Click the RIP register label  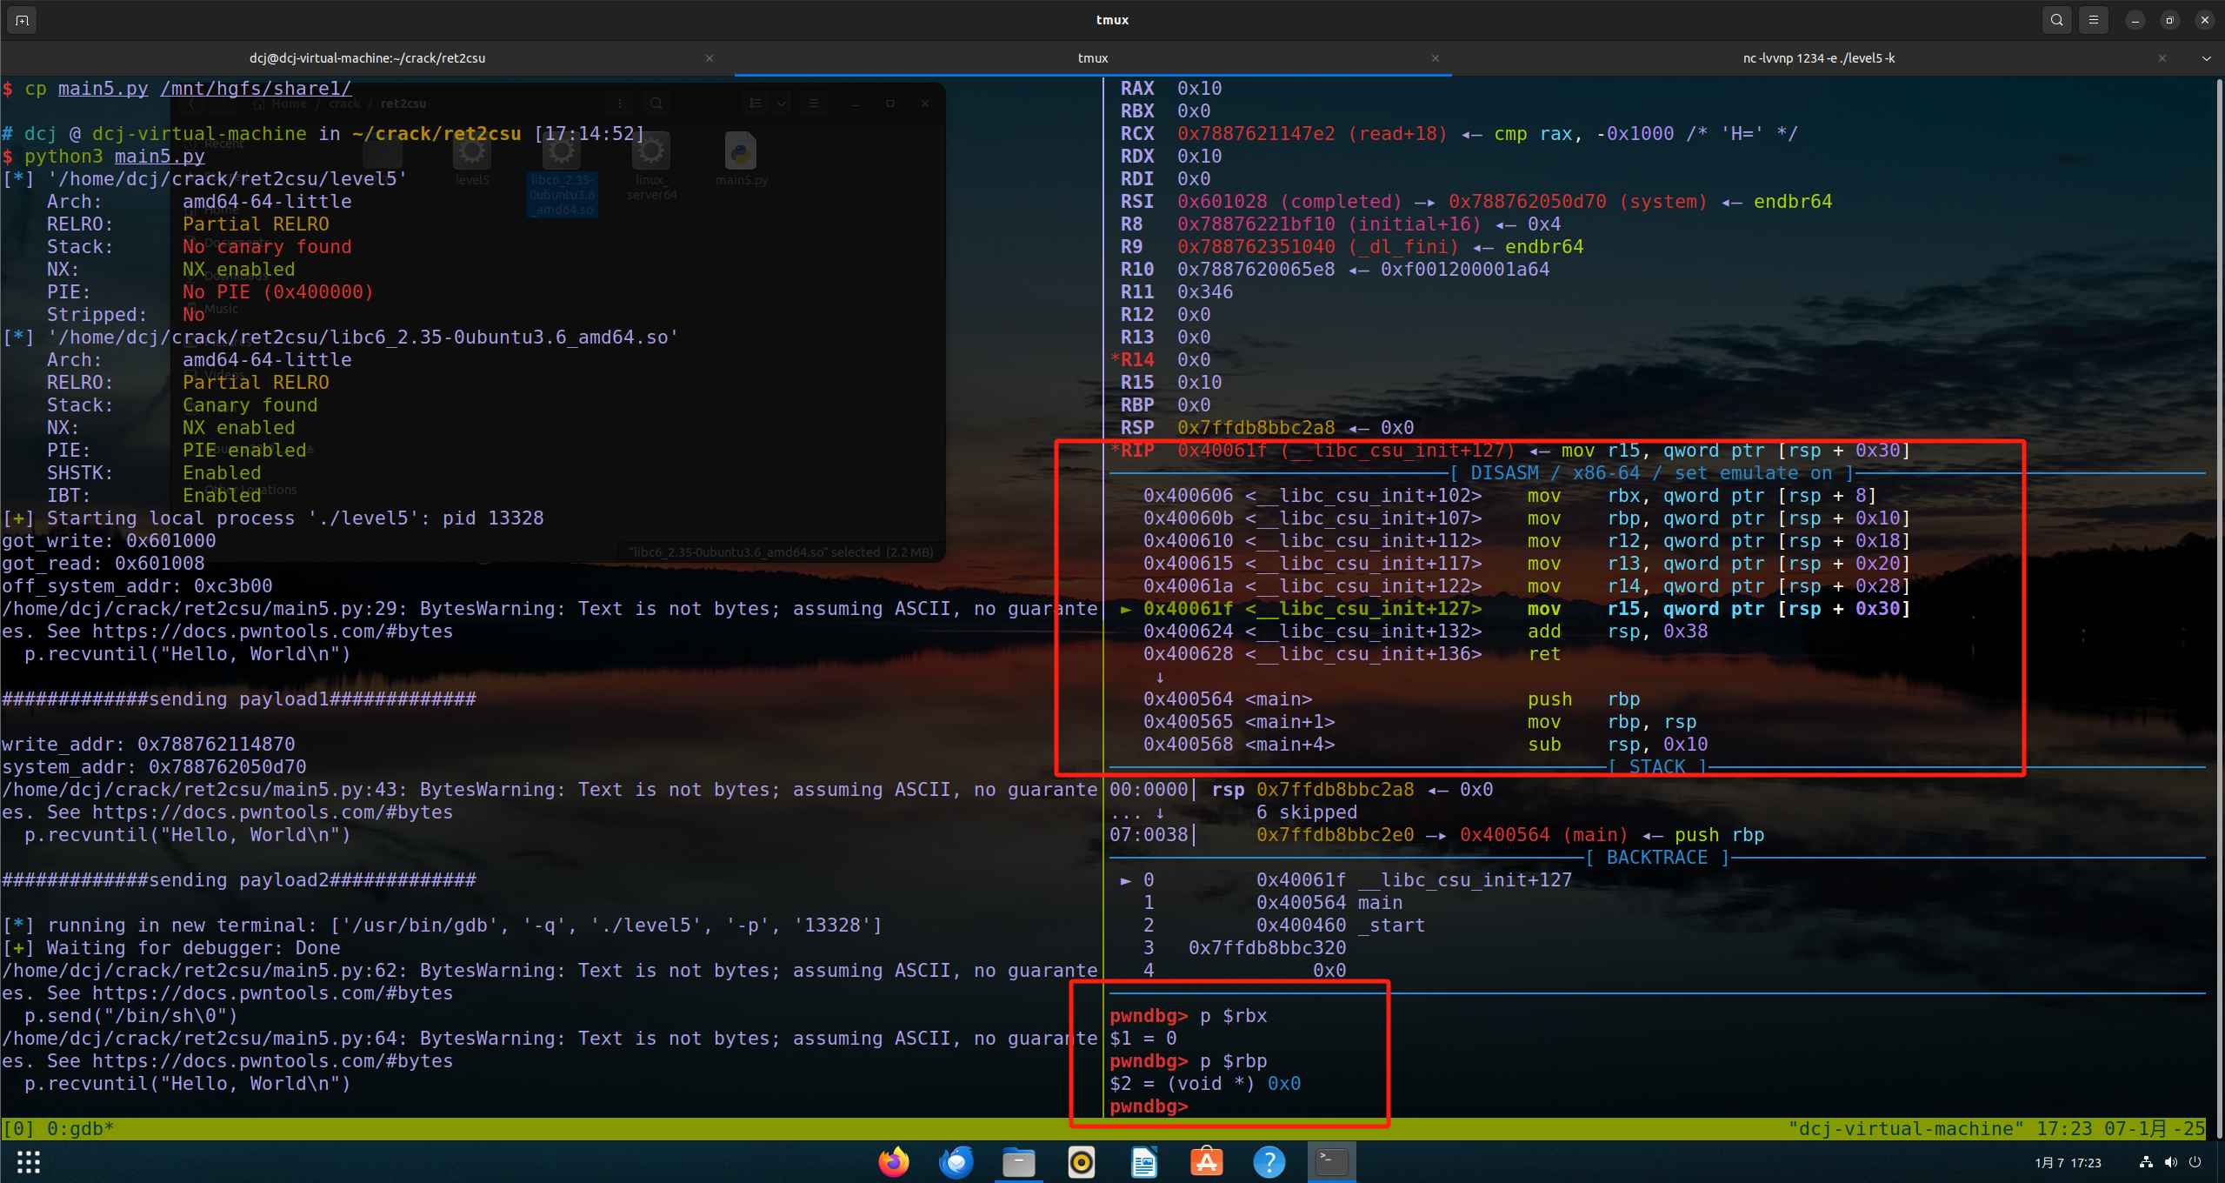1137,451
